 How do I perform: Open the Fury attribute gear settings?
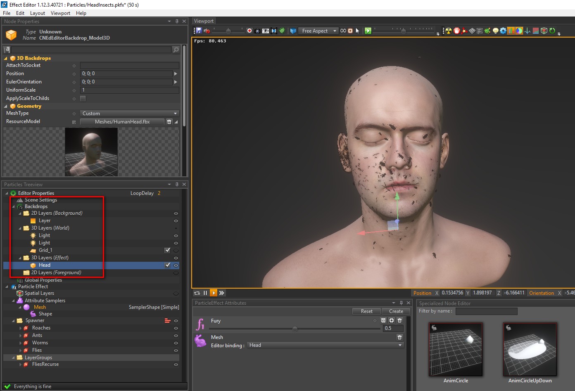[x=392, y=320]
